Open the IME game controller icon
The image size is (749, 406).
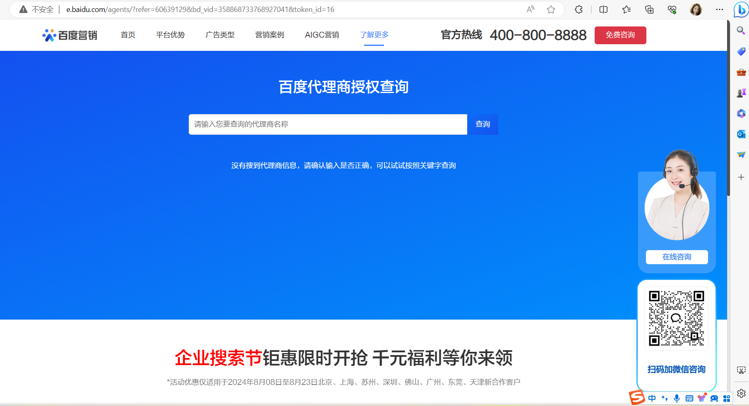pyautogui.click(x=714, y=399)
